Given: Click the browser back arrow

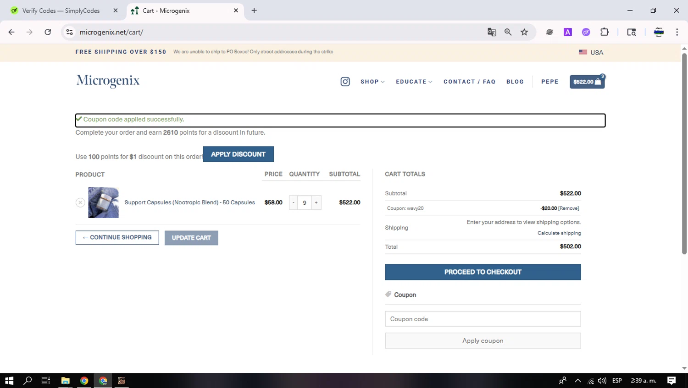Looking at the screenshot, I should [x=11, y=32].
